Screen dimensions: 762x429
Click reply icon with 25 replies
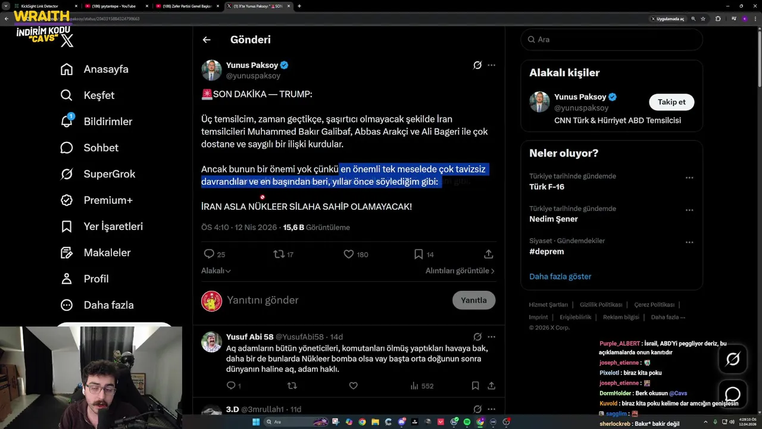(209, 254)
